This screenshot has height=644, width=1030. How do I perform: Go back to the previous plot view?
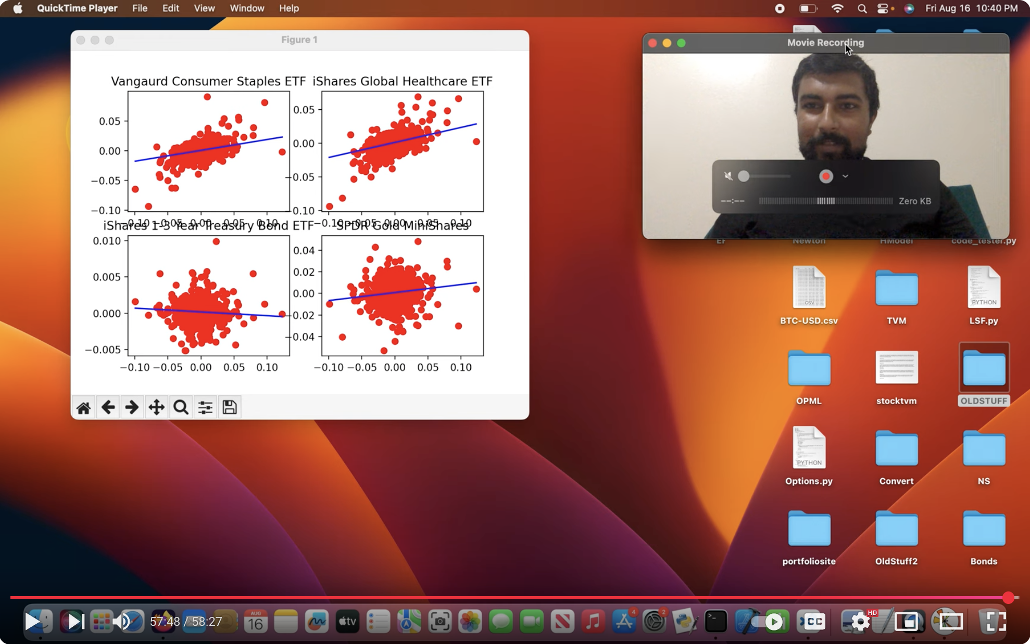pos(108,407)
